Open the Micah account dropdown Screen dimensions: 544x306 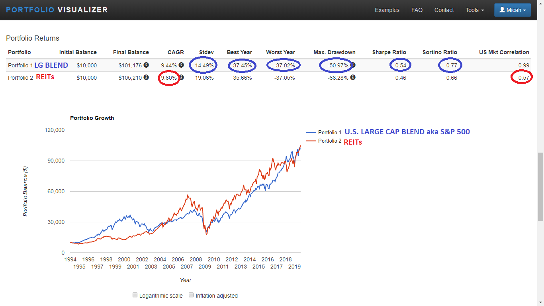click(513, 10)
